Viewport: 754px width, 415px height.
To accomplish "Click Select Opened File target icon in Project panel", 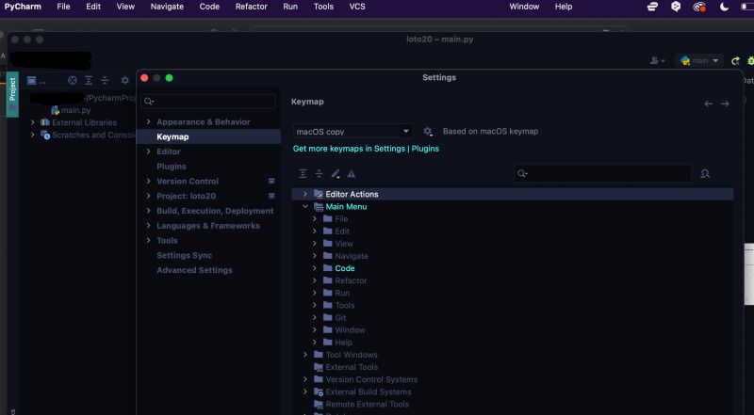I will [x=73, y=80].
